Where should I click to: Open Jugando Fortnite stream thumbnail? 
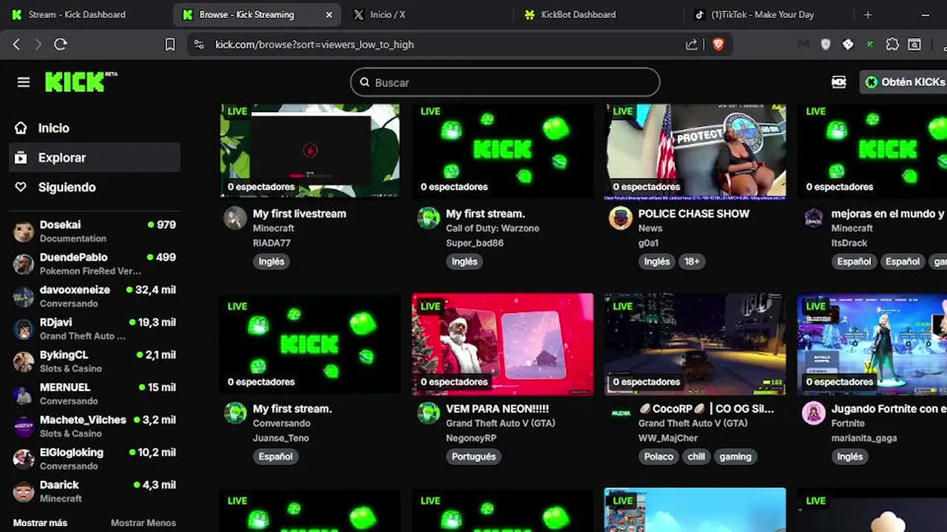tap(872, 344)
